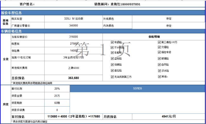Toggle the 无法找到第三方 checkbox
The height and width of the screenshot is (124, 206).
112,77
